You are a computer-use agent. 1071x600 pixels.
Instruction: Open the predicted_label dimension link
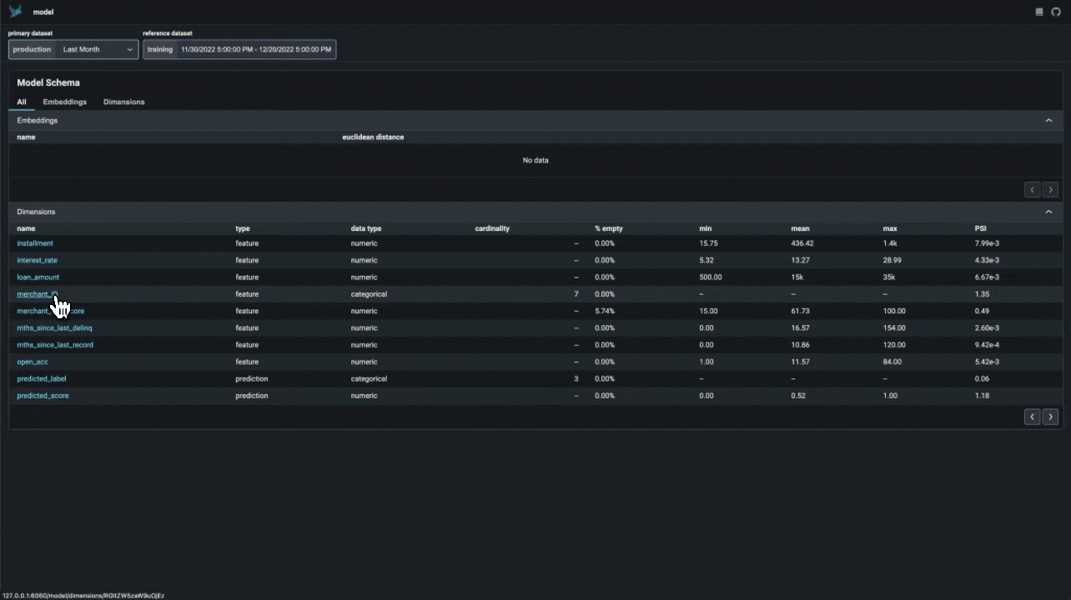click(41, 378)
